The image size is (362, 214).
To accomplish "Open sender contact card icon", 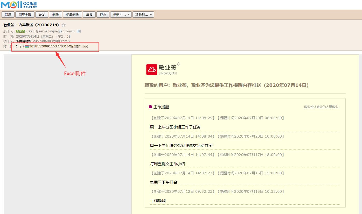I will 79,31.
